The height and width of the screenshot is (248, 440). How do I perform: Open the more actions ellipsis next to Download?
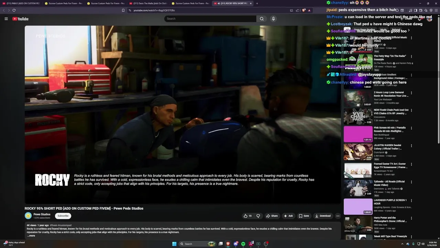click(x=338, y=216)
